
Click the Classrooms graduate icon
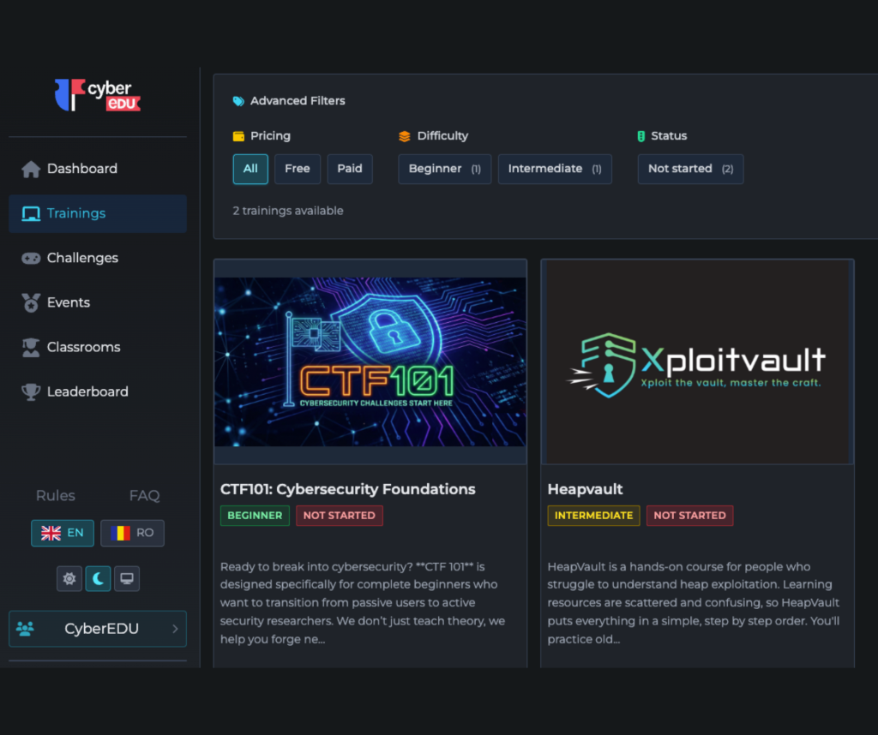[31, 347]
